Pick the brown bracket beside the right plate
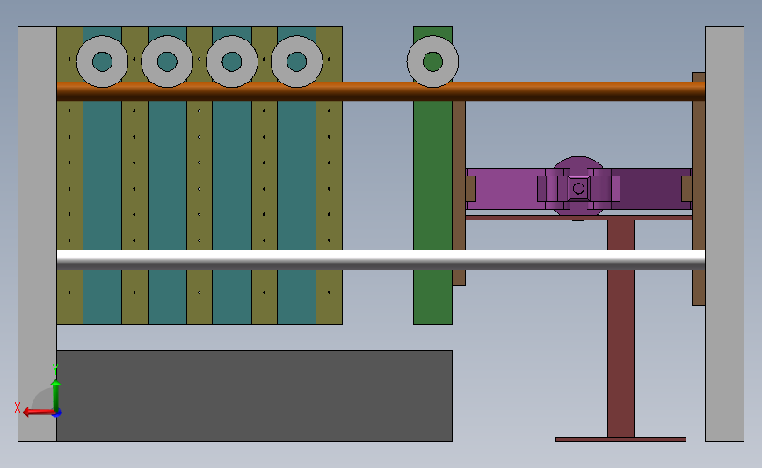The width and height of the screenshot is (762, 468). click(699, 189)
